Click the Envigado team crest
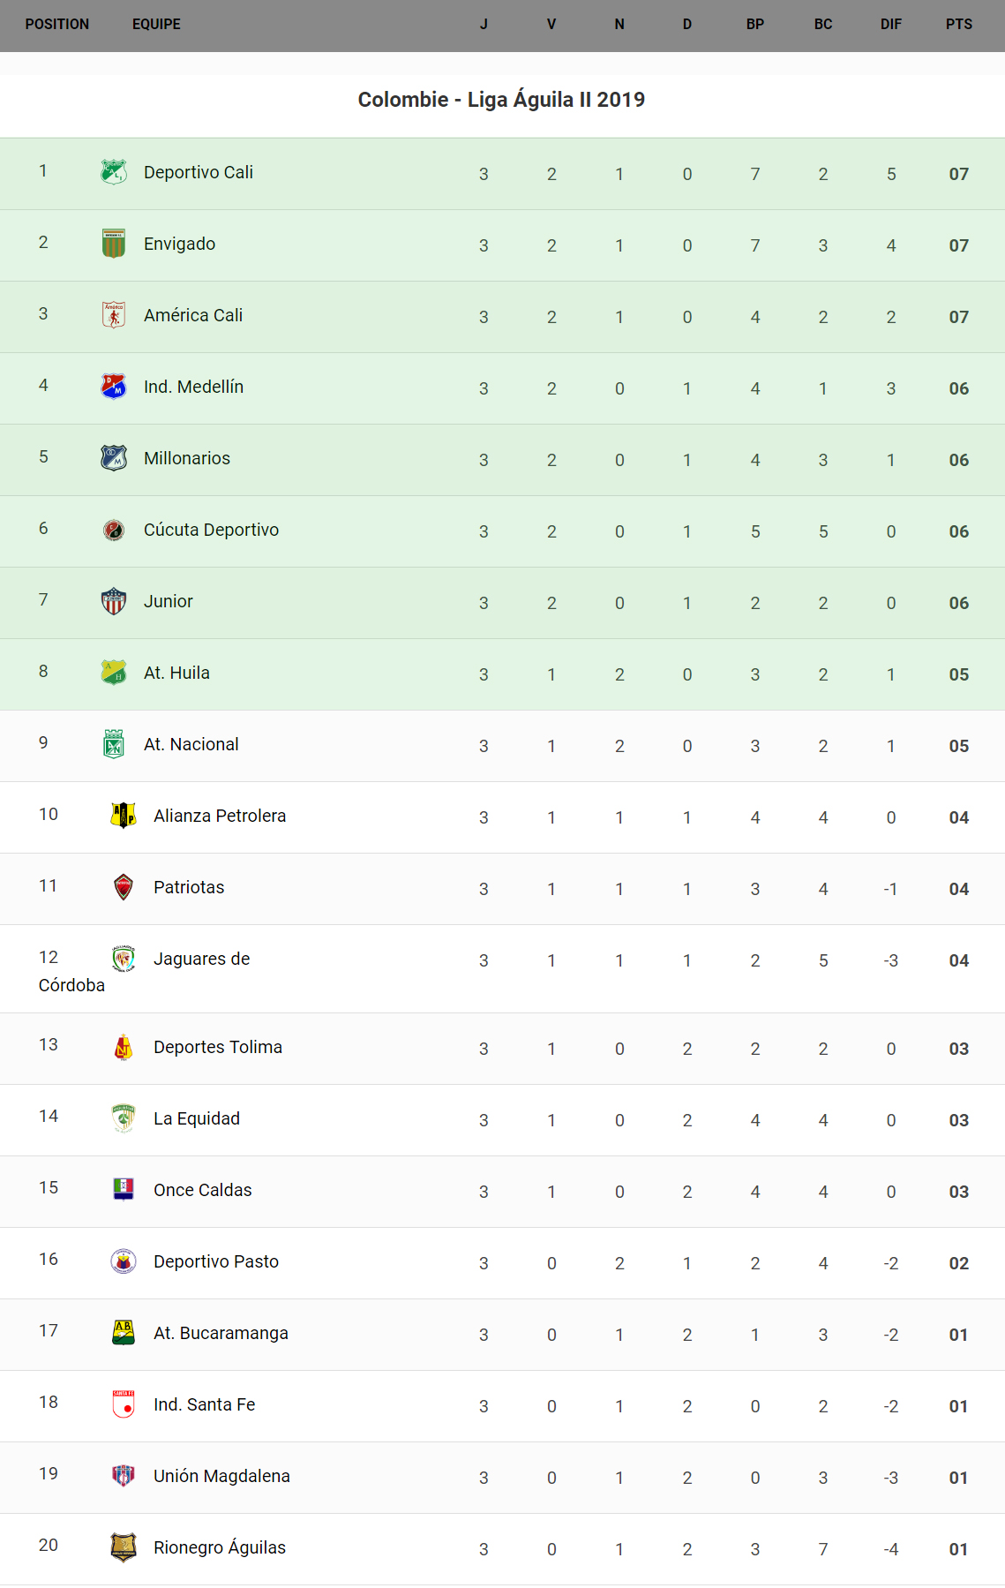This screenshot has height=1588, width=1005. coord(114,244)
